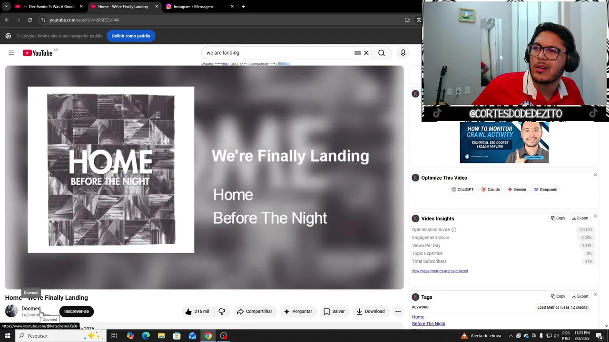Screen dimensions: 609x342
Task: Switch to 'Decifrando It Was A Good' tab
Action: pyautogui.click(x=46, y=7)
